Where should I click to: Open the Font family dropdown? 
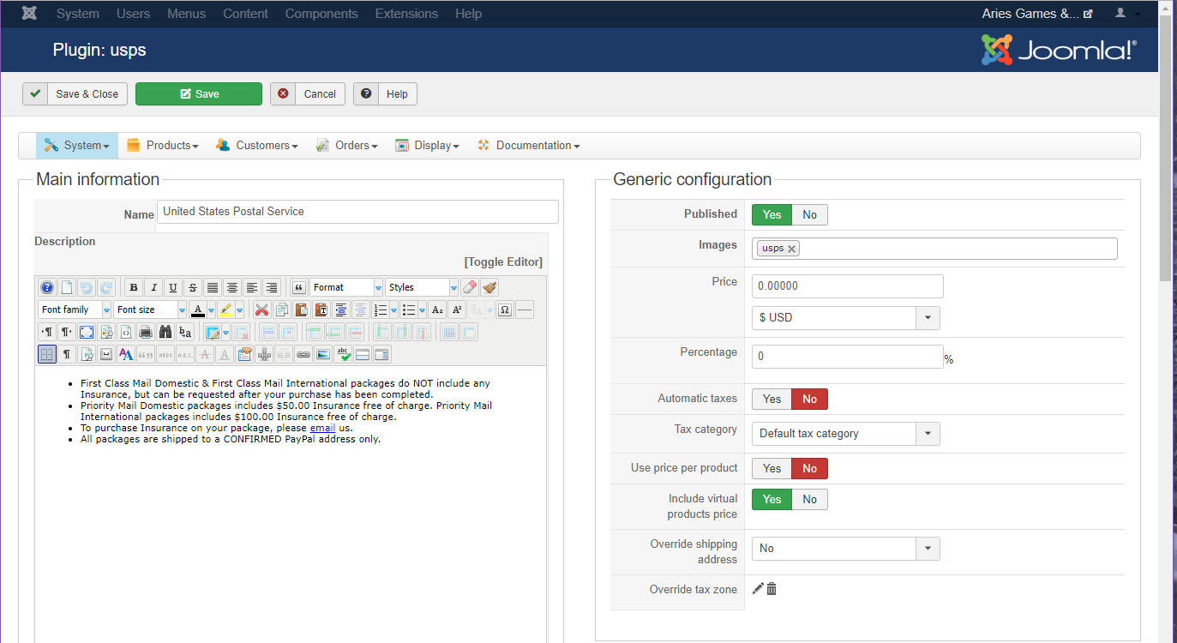tap(75, 310)
